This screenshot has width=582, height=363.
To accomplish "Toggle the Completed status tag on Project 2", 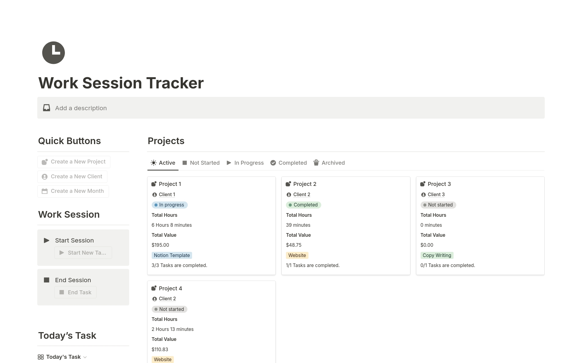I will 303,205.
